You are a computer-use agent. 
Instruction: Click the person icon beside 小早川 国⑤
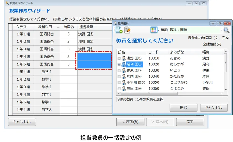coord(124,83)
